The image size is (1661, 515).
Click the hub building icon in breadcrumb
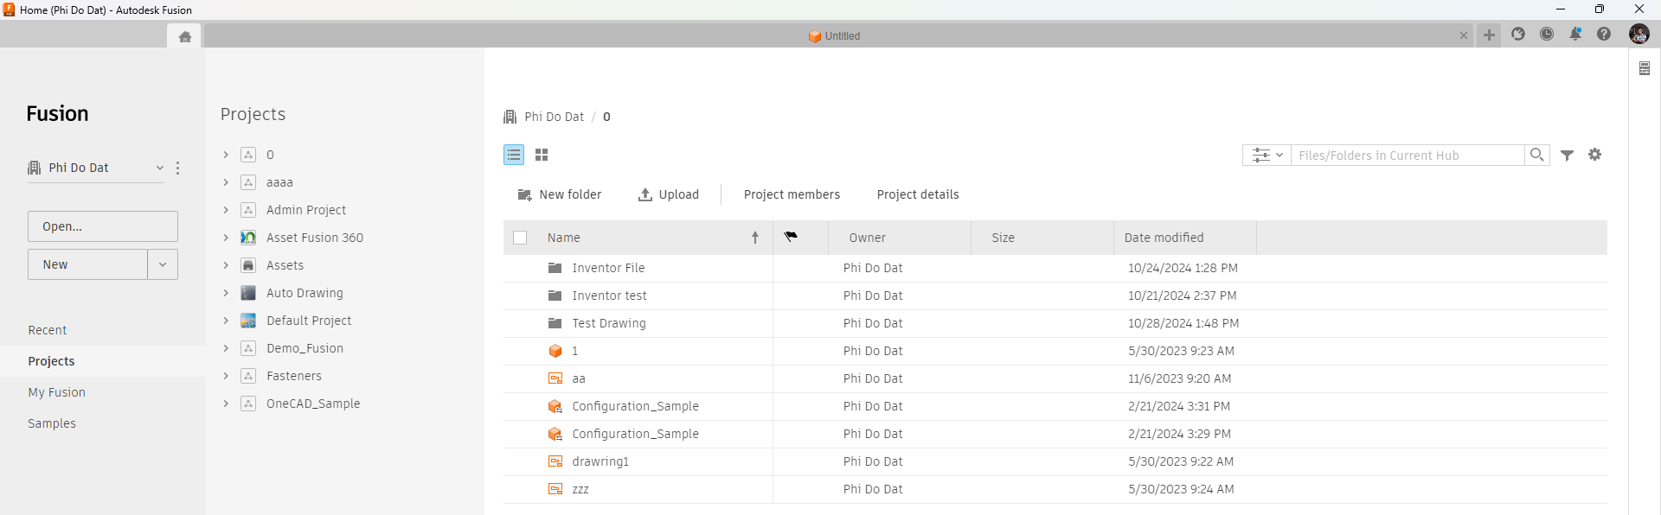coord(510,117)
